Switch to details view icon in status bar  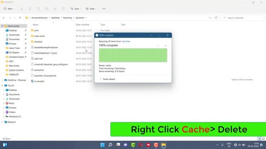coord(259,139)
